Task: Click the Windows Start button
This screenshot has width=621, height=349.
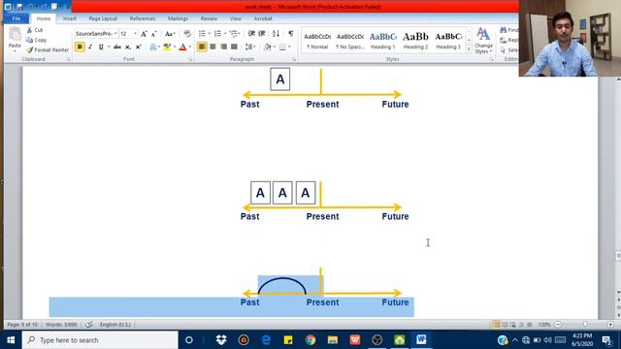Action: [x=11, y=340]
